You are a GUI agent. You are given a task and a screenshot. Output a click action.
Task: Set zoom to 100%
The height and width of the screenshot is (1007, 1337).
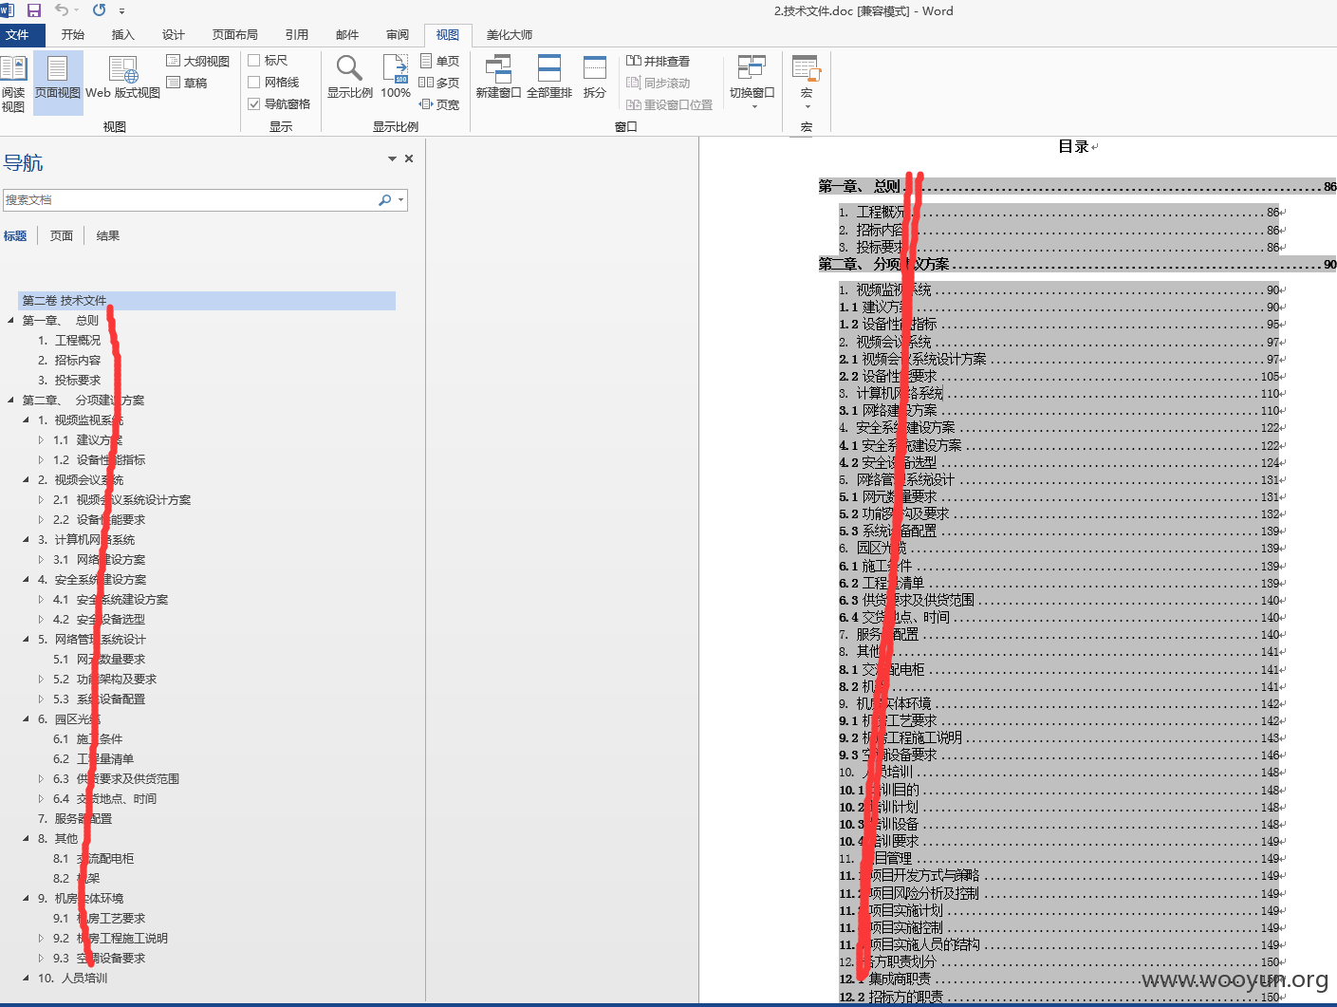coord(396,78)
